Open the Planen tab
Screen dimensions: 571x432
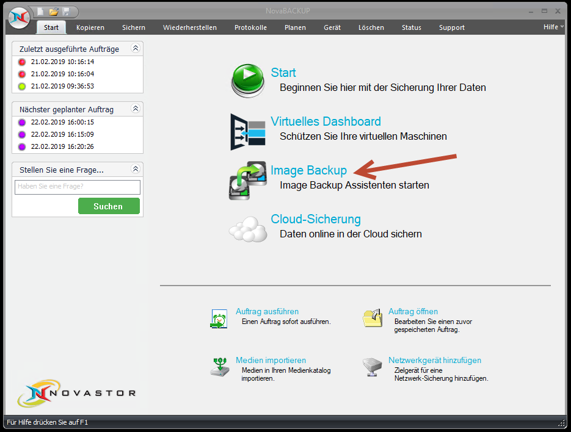tap(296, 27)
